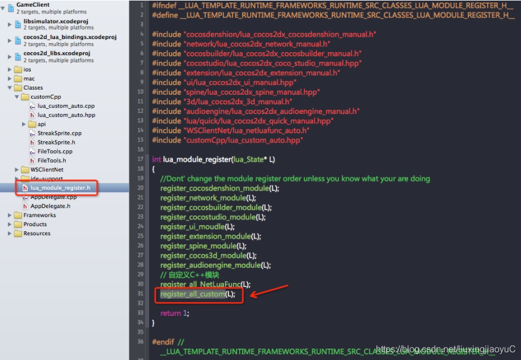This screenshot has width=521, height=360.
Task: Expand the WSClientNet folder triangle
Action: (x=17, y=170)
